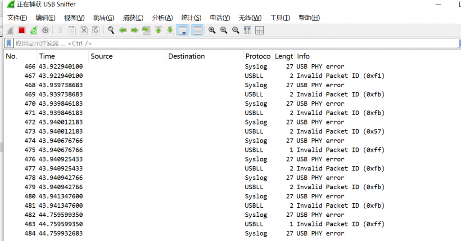
Task: Click the find packet magnifier icon
Action: (111, 30)
